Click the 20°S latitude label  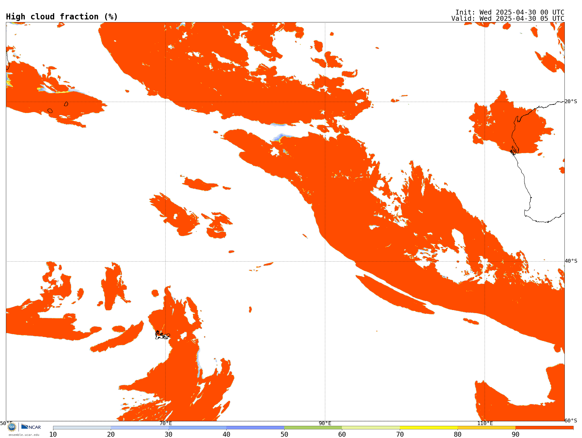coord(571,102)
